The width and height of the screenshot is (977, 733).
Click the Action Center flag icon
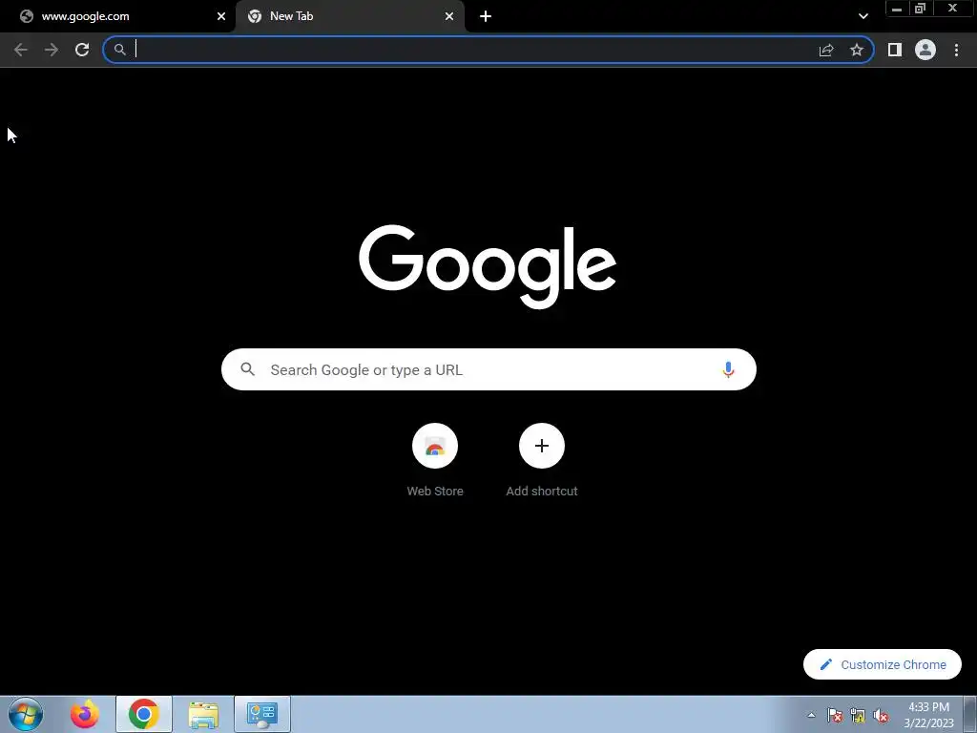click(835, 715)
